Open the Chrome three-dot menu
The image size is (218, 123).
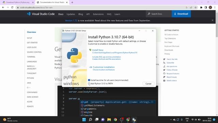tap(215, 8)
